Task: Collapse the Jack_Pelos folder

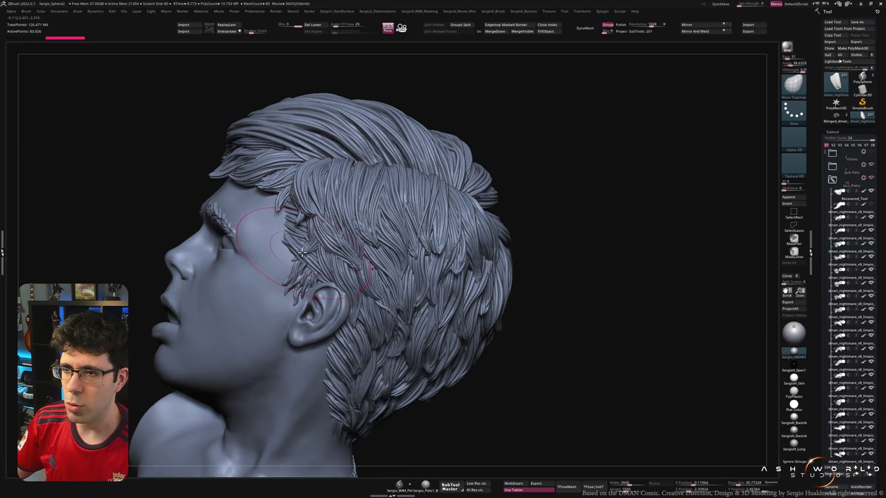Action: (x=832, y=179)
